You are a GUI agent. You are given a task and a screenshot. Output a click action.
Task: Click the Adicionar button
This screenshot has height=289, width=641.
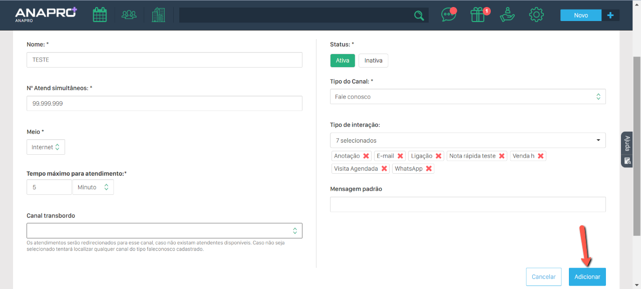[x=587, y=277]
